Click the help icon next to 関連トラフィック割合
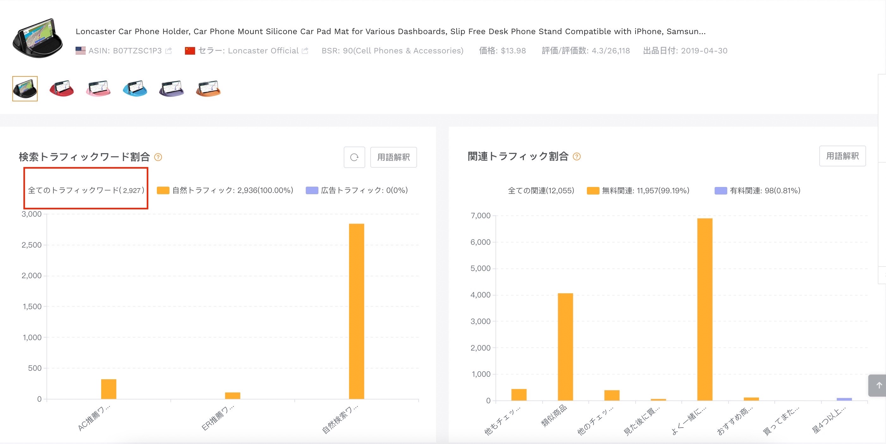 click(x=577, y=157)
